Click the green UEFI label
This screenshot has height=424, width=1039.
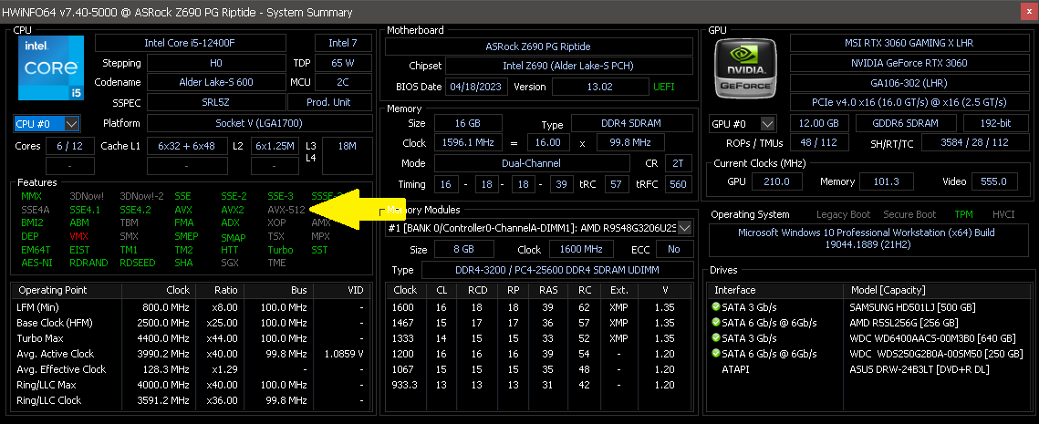pos(665,87)
